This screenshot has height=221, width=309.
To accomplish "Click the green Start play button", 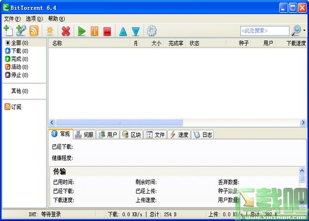I will pos(82,31).
